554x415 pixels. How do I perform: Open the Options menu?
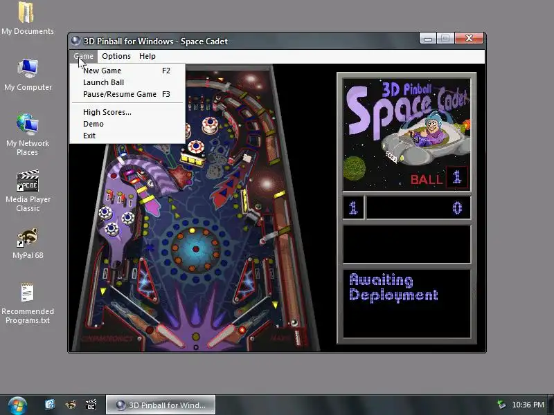116,56
